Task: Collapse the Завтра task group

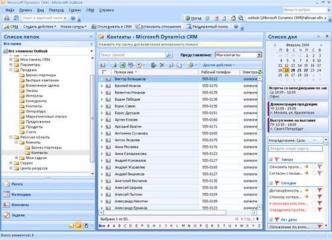Action: [270, 159]
